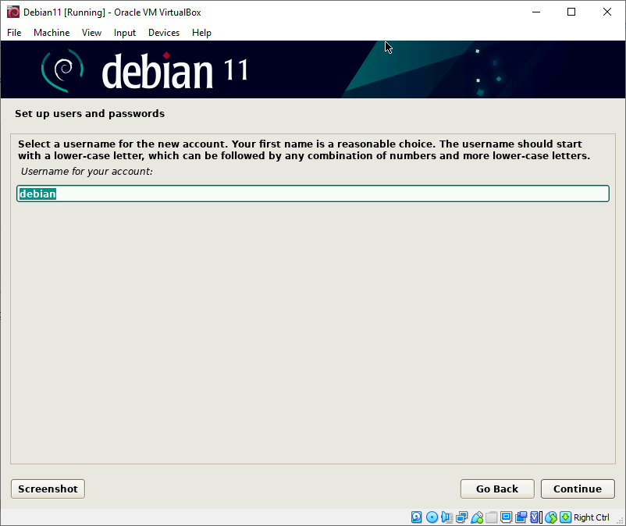
Task: Open the Machine menu
Action: [x=52, y=33]
